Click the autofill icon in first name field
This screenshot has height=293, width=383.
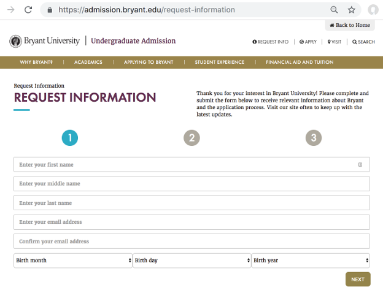pos(360,165)
